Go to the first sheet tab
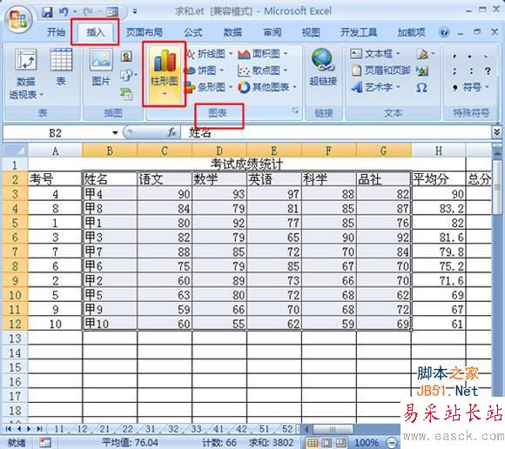Screen dimensions: 505x449 point(8,429)
